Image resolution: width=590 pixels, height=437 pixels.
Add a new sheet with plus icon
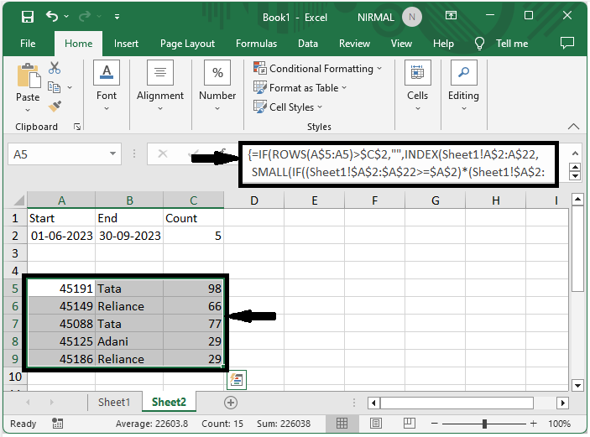[x=231, y=403]
